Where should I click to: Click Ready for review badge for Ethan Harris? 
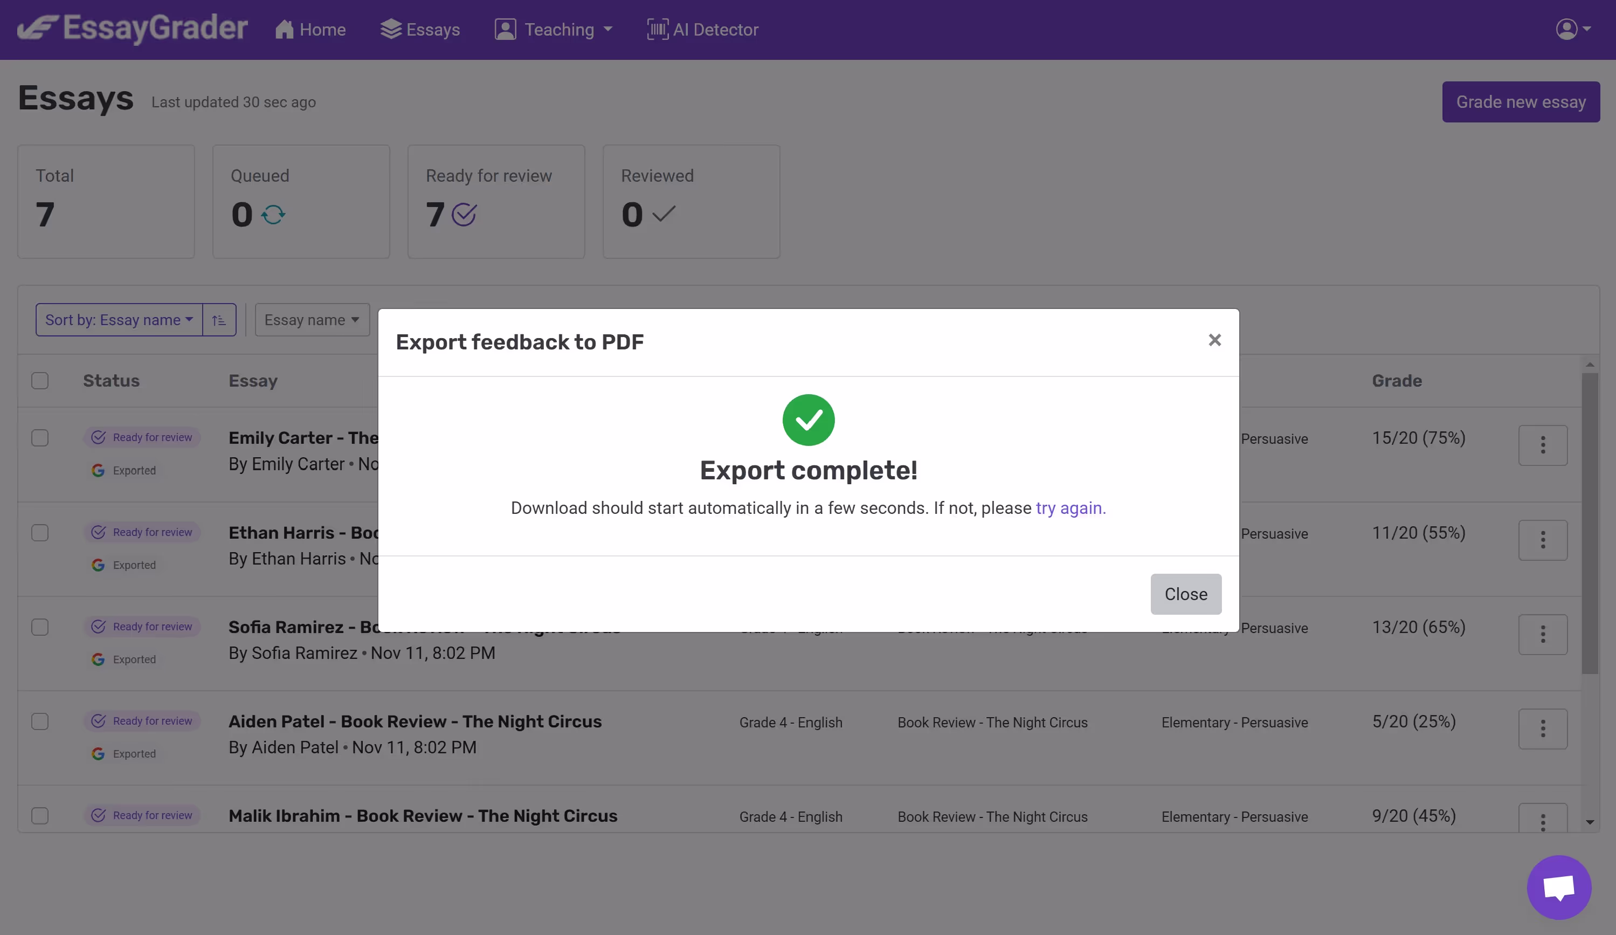pyautogui.click(x=142, y=532)
